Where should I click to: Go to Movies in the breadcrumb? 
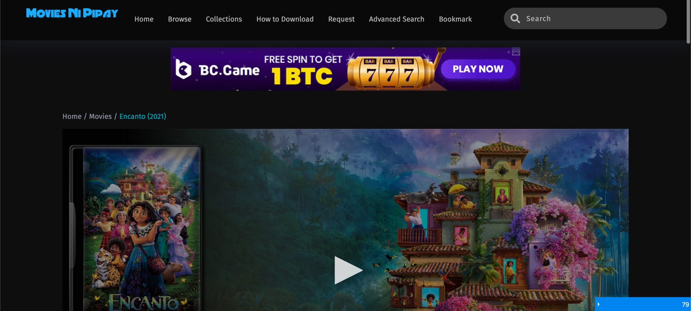pos(100,116)
